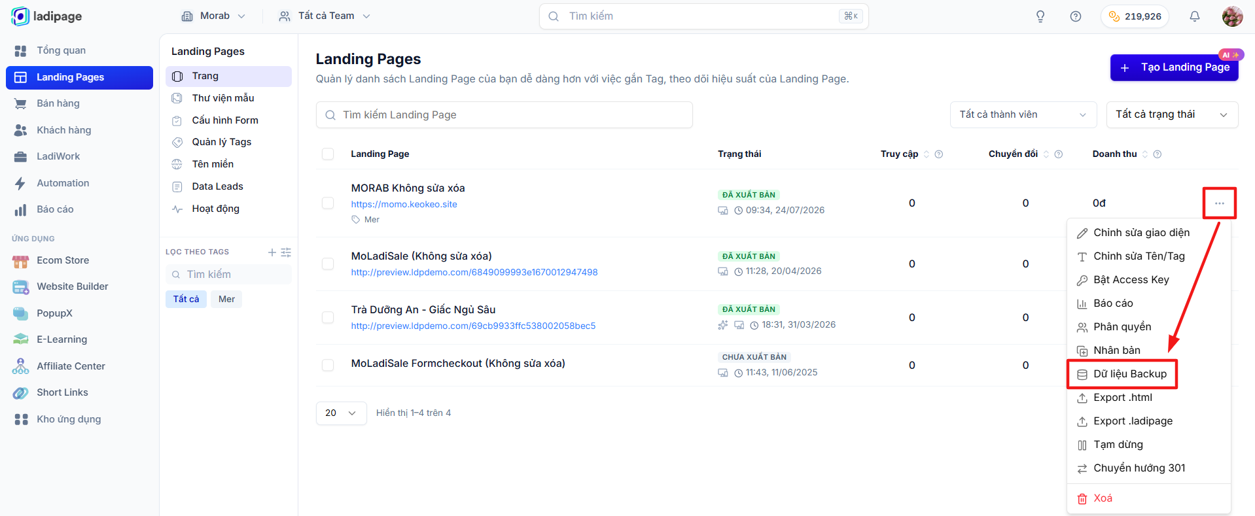
Task: Click the user avatar in top bar
Action: click(x=1232, y=16)
